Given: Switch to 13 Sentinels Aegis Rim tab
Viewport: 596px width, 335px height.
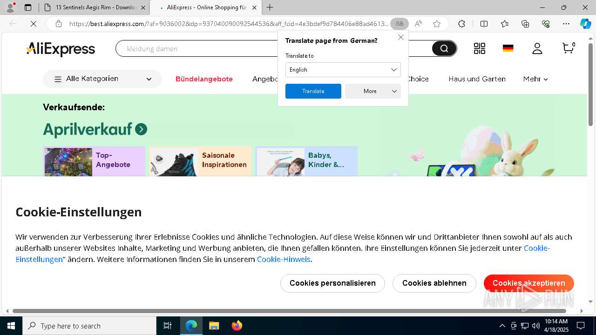Looking at the screenshot, I should coord(94,7).
